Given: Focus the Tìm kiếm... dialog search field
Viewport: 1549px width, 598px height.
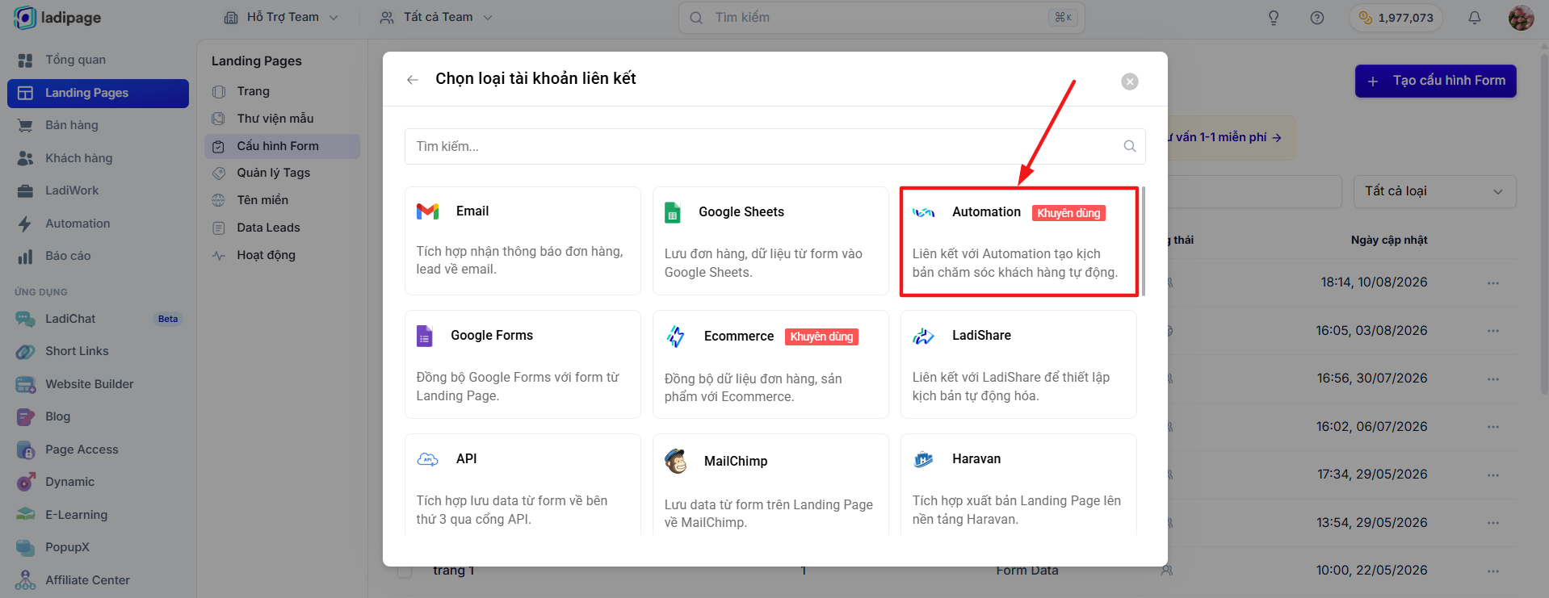Looking at the screenshot, I should click(774, 146).
